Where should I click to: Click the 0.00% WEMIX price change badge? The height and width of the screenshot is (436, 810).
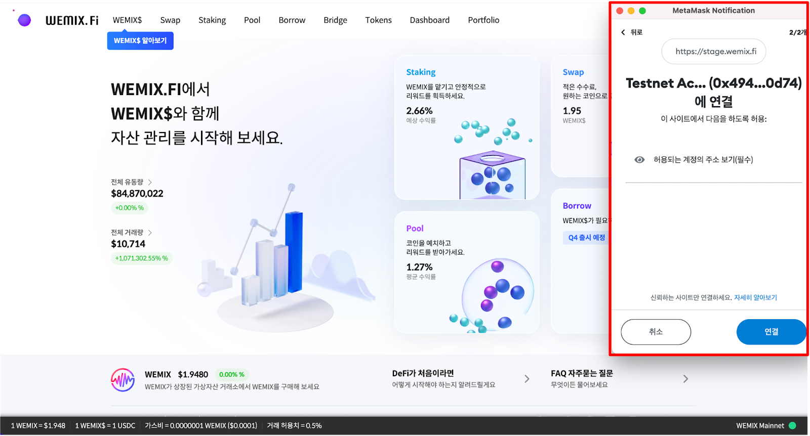point(232,375)
